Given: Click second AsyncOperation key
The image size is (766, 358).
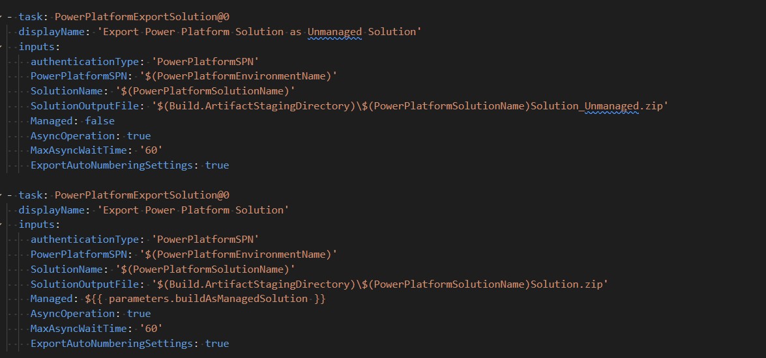Looking at the screenshot, I should (x=72, y=314).
